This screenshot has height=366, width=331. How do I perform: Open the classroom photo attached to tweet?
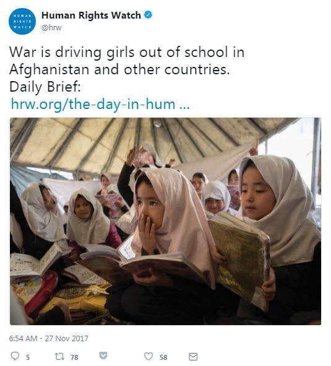coord(165,221)
